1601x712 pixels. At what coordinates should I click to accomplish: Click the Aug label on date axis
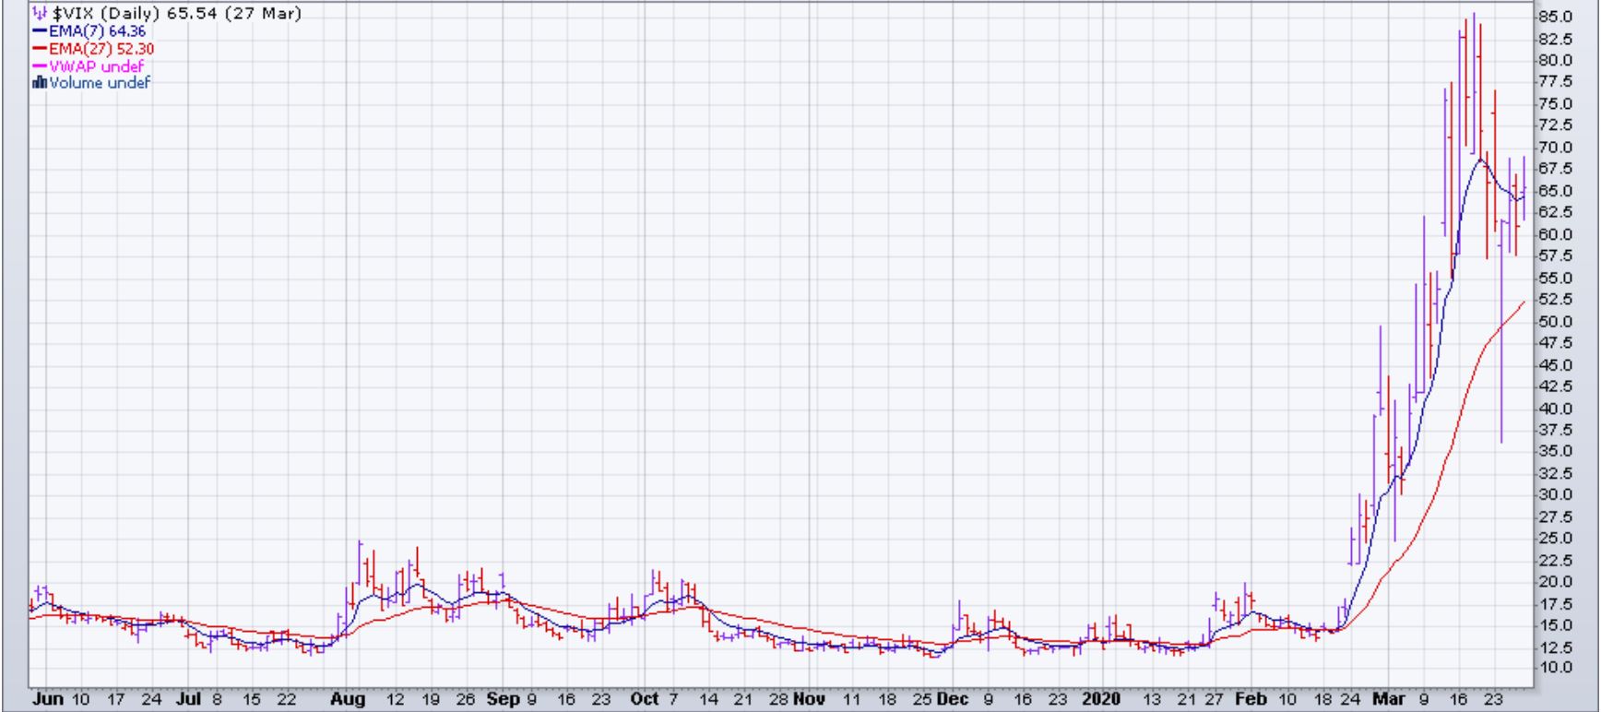(x=348, y=699)
